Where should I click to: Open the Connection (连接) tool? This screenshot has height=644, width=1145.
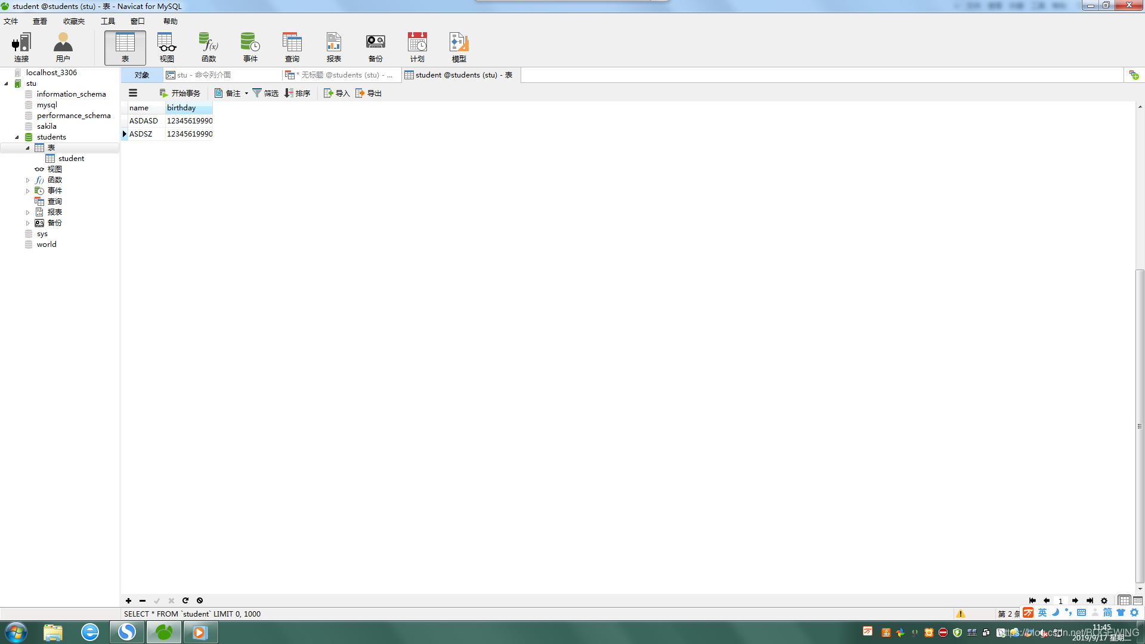click(x=21, y=47)
